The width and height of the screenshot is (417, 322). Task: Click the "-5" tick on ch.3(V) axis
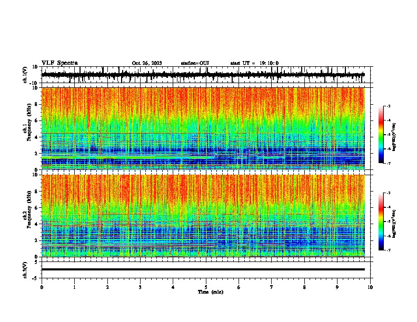point(36,278)
